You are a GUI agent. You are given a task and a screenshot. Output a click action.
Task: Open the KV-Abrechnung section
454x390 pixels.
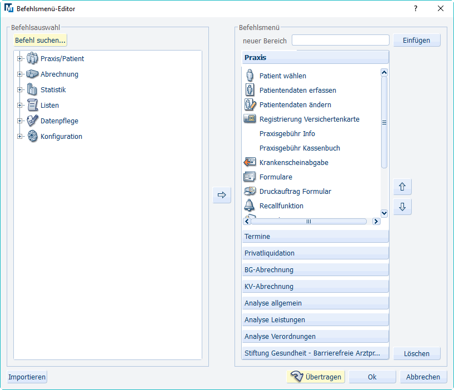[315, 287]
